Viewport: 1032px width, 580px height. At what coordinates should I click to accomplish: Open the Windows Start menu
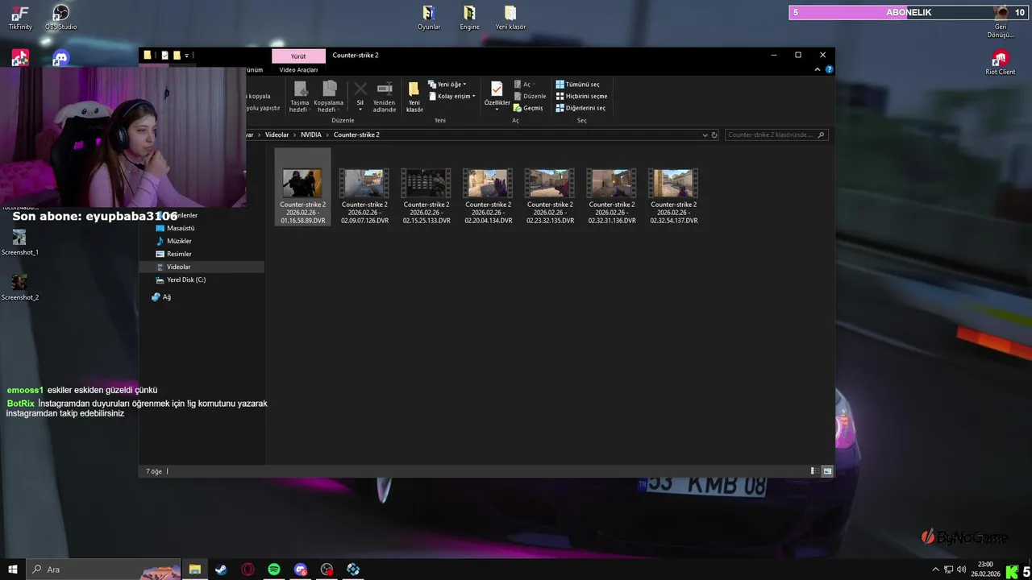click(x=13, y=570)
